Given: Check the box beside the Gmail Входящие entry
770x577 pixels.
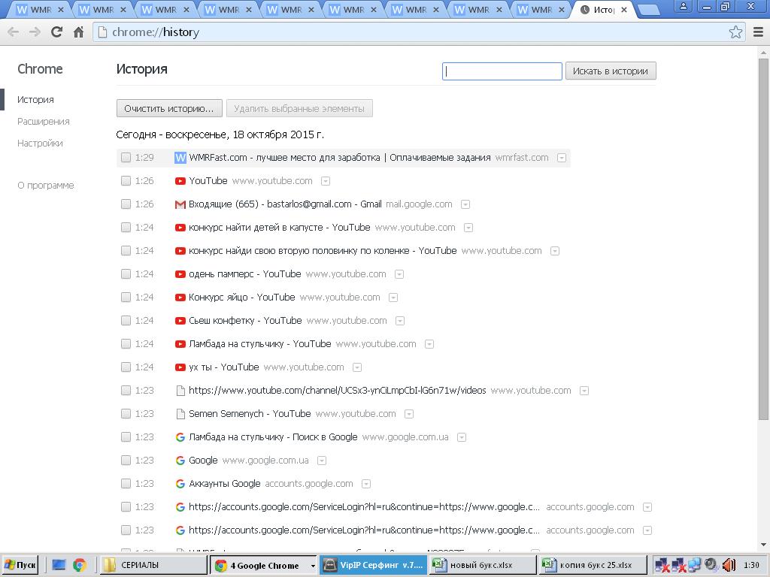Looking at the screenshot, I should (126, 204).
